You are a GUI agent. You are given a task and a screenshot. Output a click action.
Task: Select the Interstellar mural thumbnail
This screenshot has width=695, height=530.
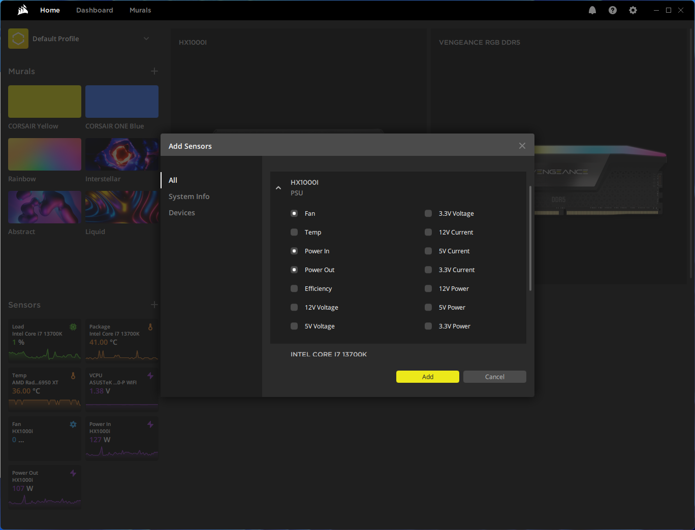click(x=122, y=154)
